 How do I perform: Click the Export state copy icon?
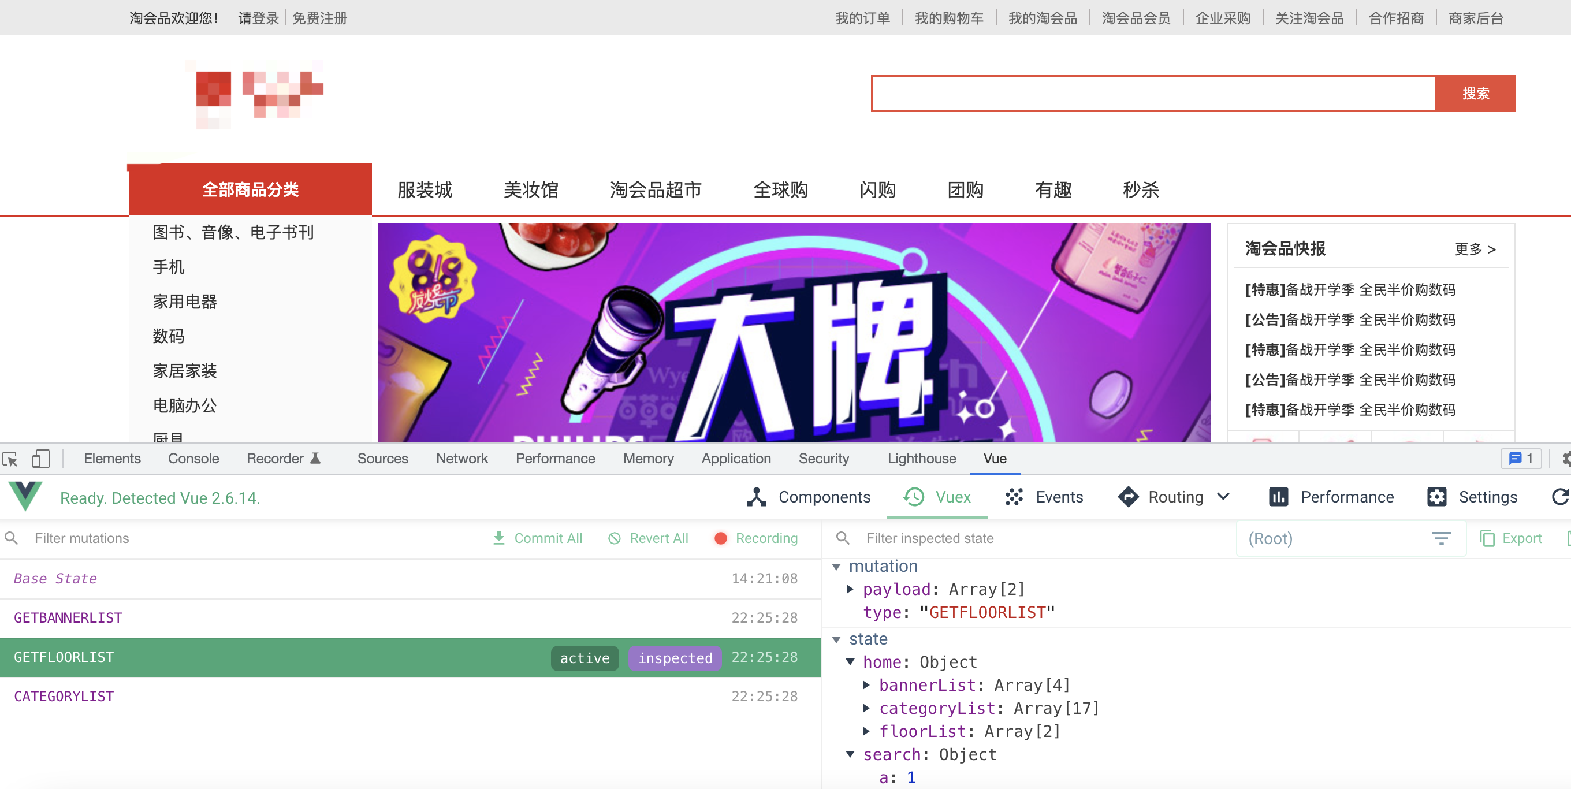coord(1487,538)
